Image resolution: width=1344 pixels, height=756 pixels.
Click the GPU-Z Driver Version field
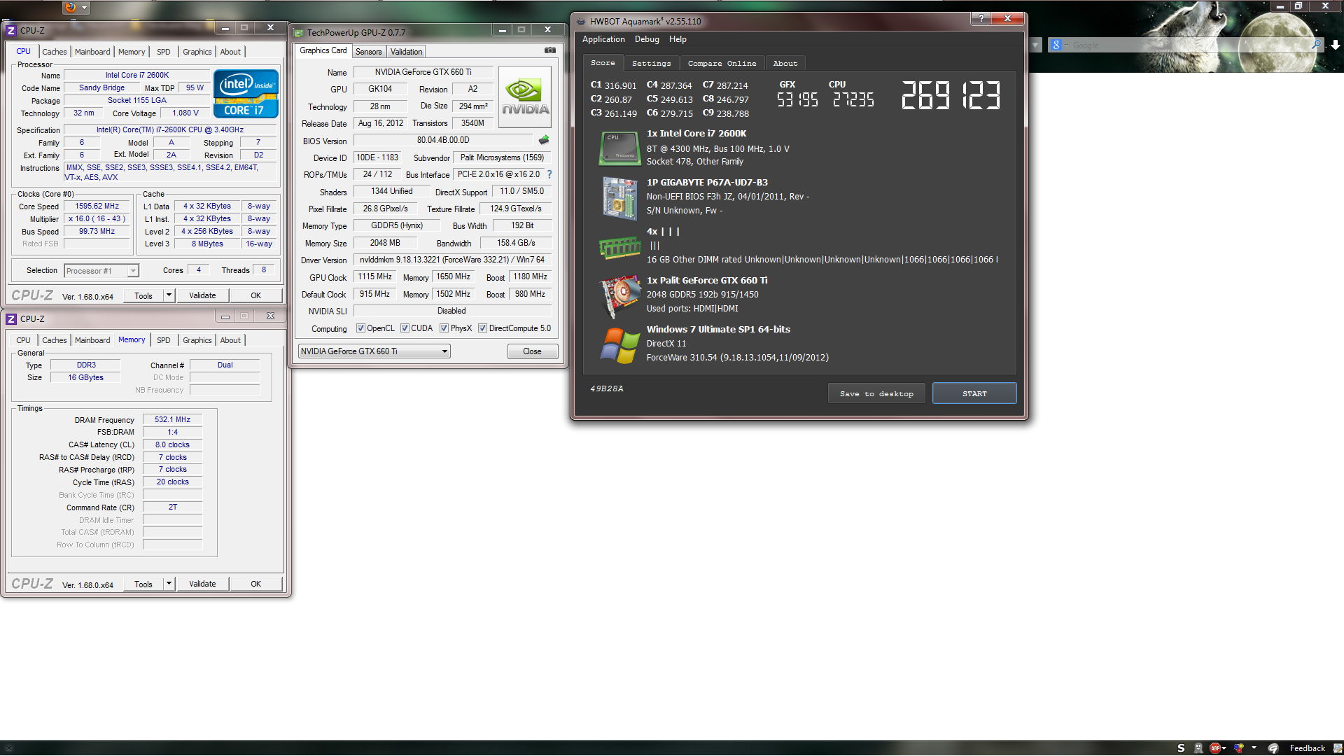tap(452, 260)
